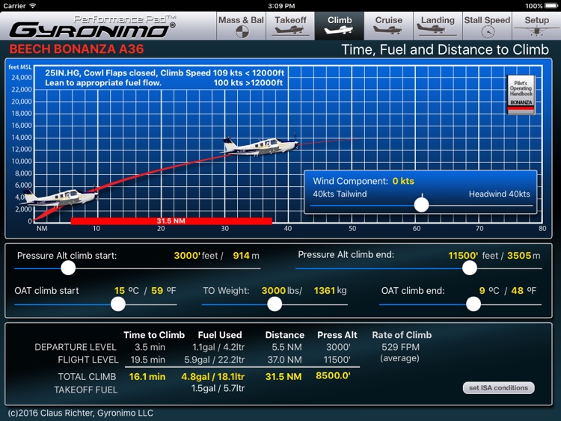This screenshot has height=421, width=561.
Task: Open the Stall Speed tab
Action: coord(487,25)
